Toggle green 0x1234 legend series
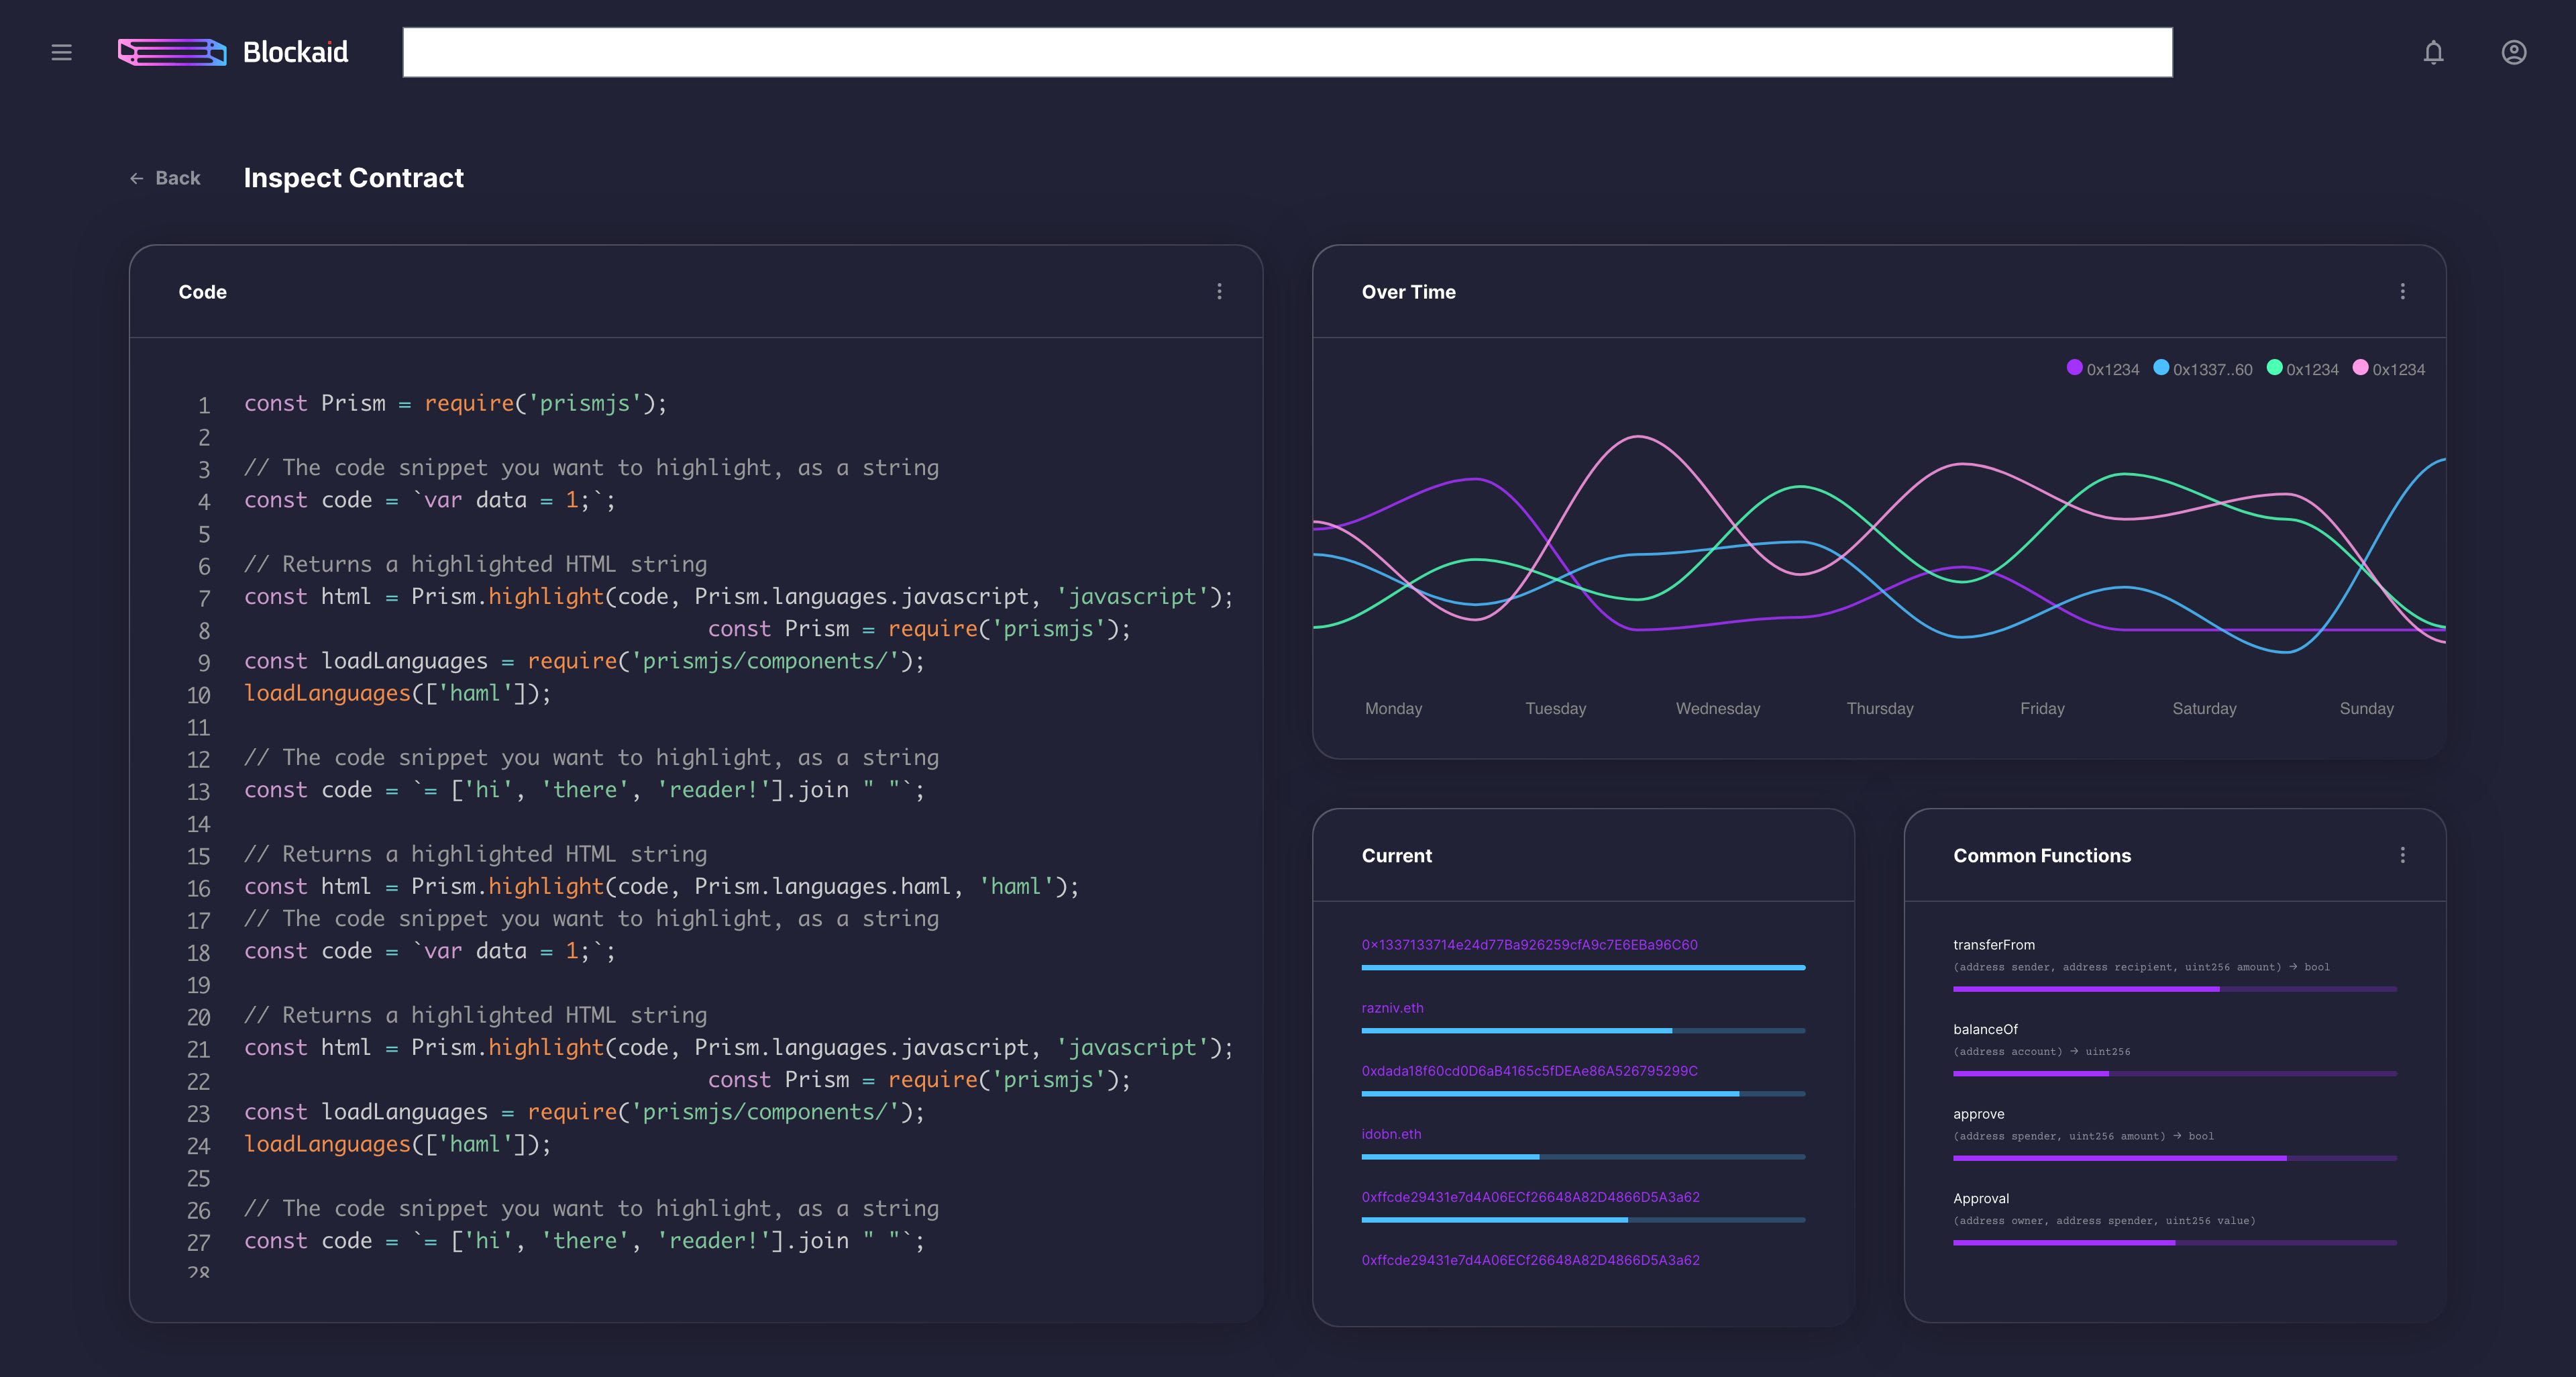Image resolution: width=2576 pixels, height=1377 pixels. (x=2302, y=369)
